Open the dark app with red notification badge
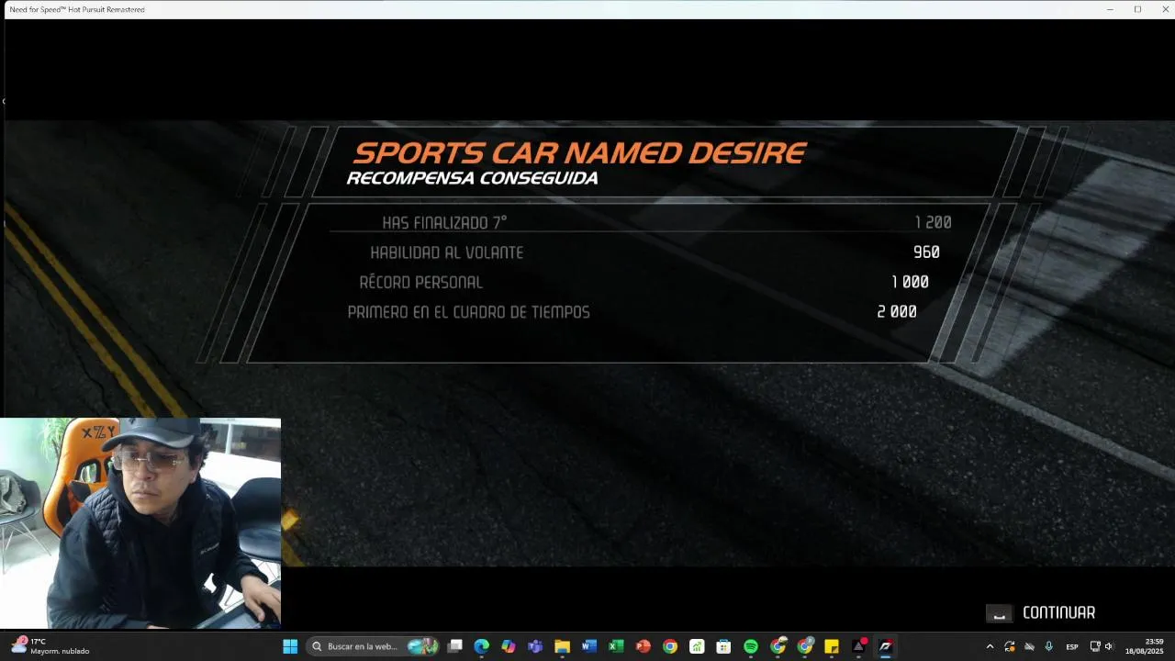 tap(858, 646)
